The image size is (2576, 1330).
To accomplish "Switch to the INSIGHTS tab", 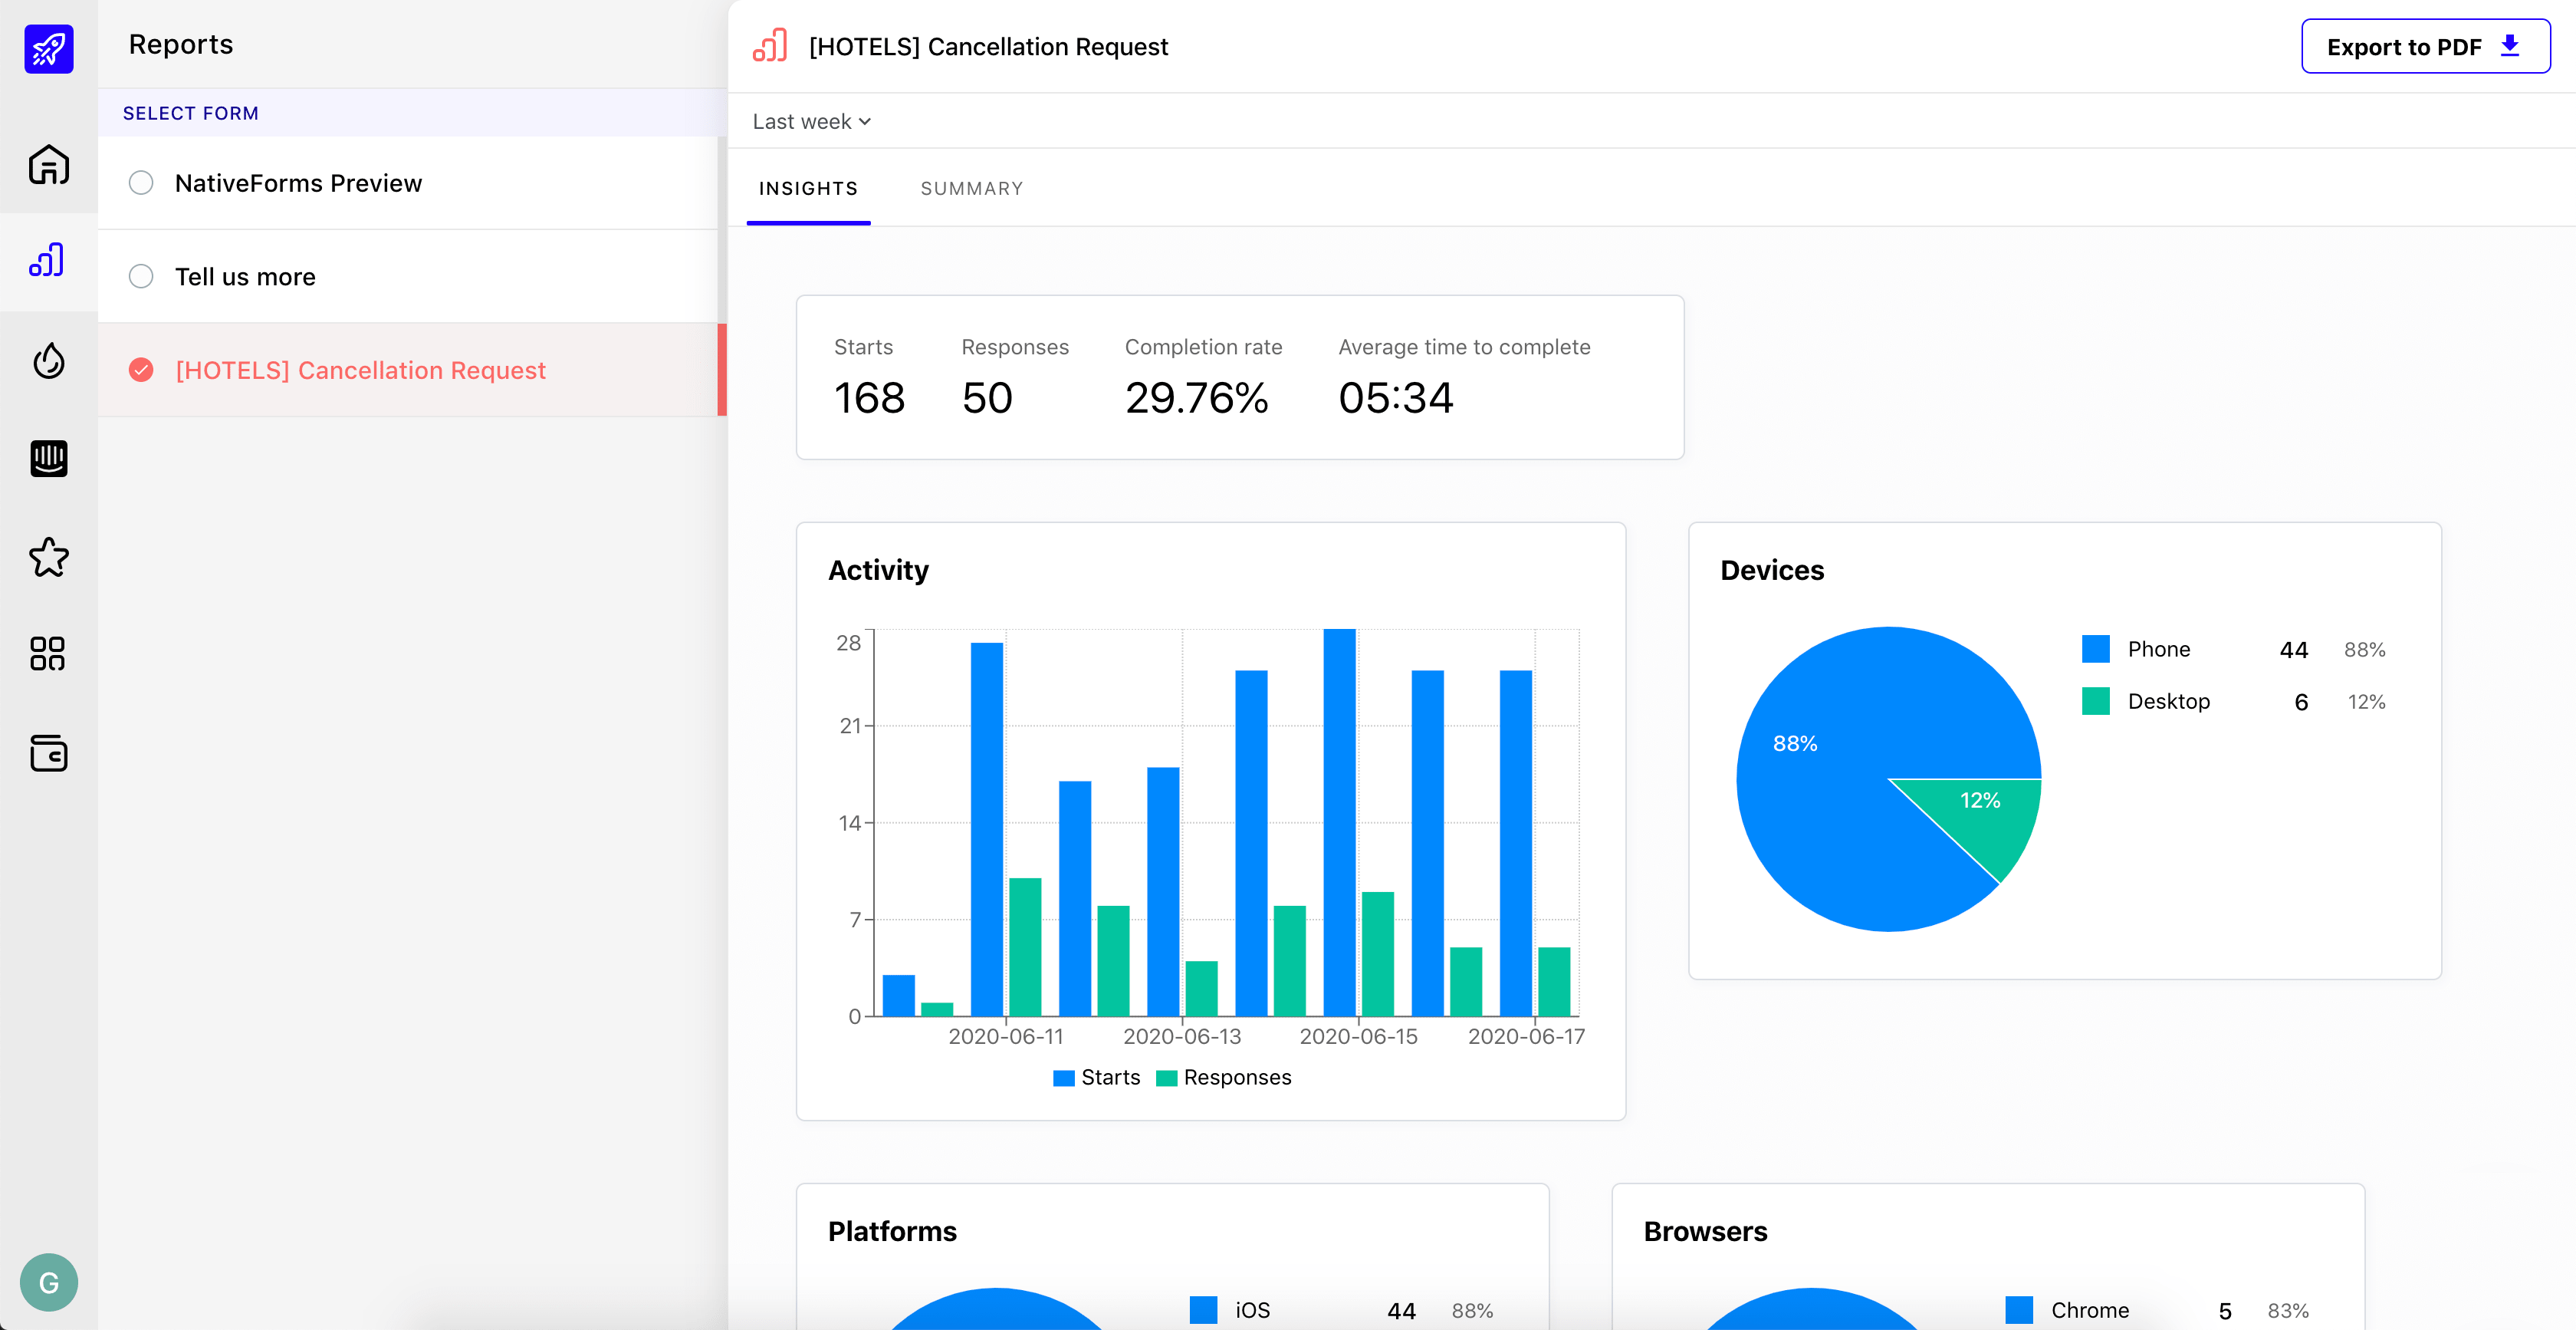I will click(808, 188).
